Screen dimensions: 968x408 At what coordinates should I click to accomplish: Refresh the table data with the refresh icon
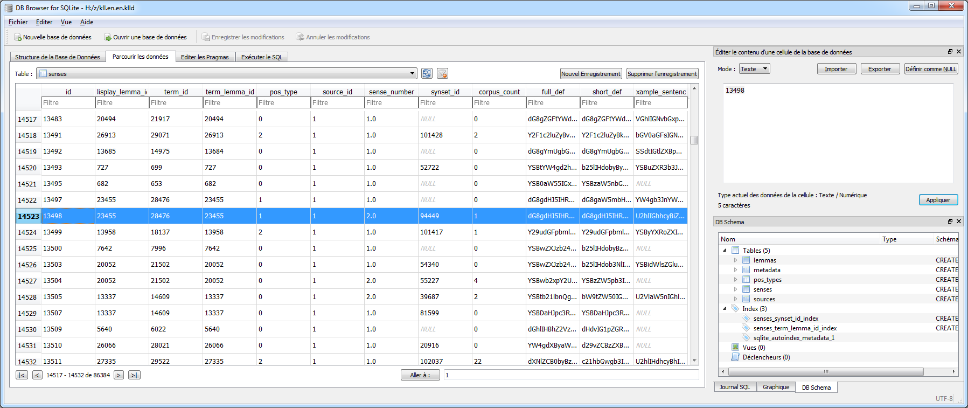(427, 73)
